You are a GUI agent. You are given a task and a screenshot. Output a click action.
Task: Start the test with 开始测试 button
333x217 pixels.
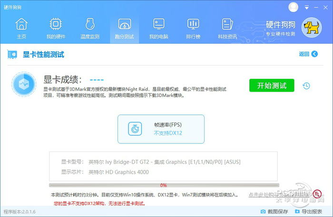coord(272,85)
